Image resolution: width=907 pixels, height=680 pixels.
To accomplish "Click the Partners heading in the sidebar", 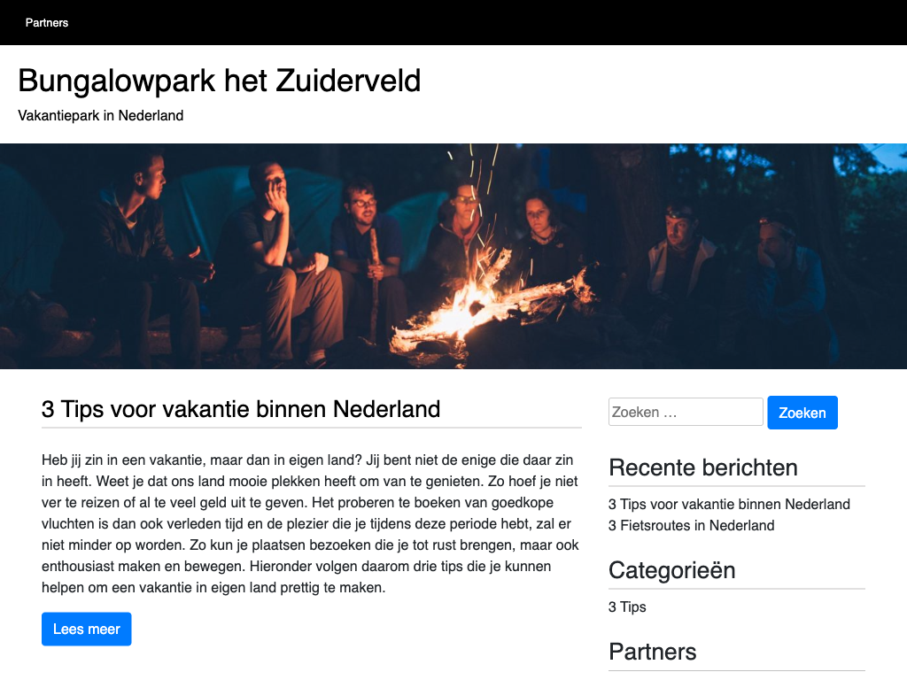I will pos(653,652).
